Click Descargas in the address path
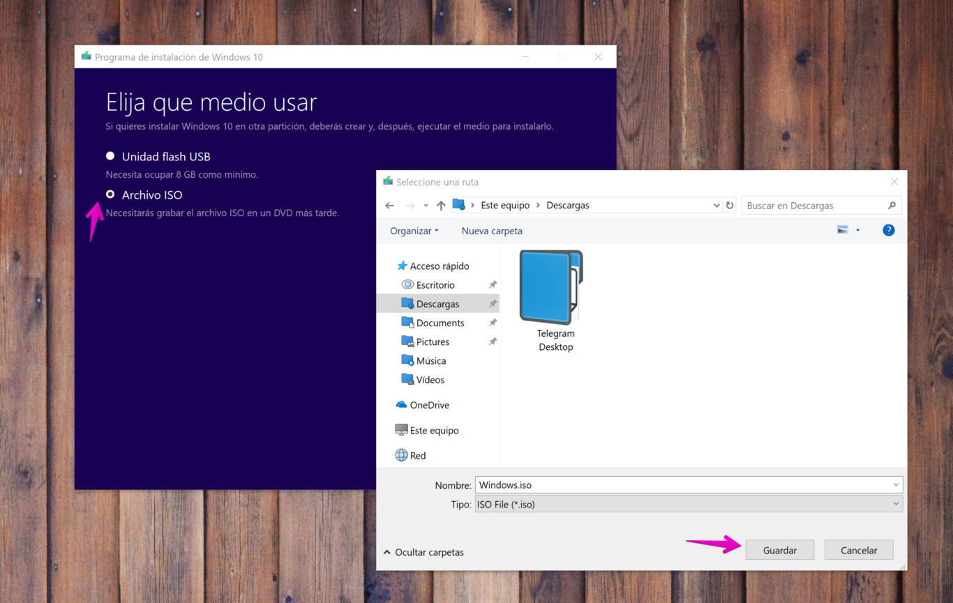This screenshot has height=603, width=953. point(568,206)
